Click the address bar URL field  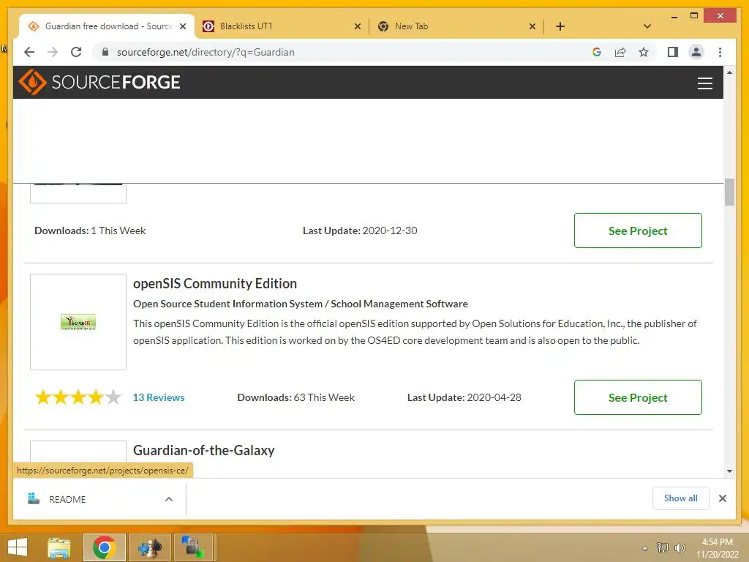point(344,52)
